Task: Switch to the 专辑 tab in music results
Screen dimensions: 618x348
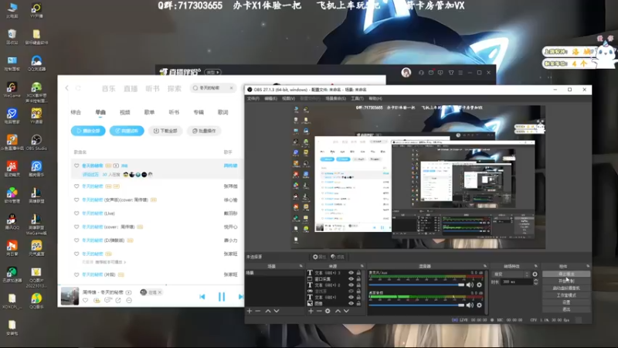Action: (x=199, y=112)
